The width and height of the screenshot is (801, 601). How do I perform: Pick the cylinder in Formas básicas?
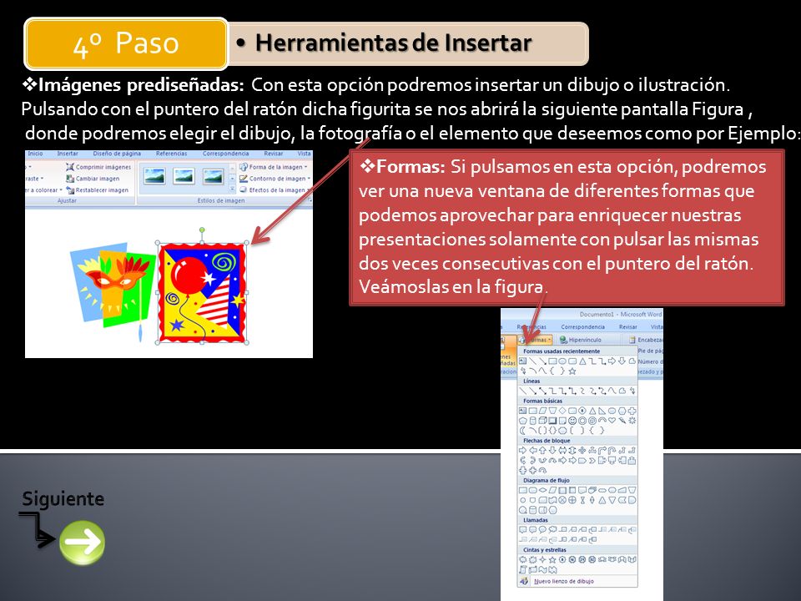tap(533, 421)
